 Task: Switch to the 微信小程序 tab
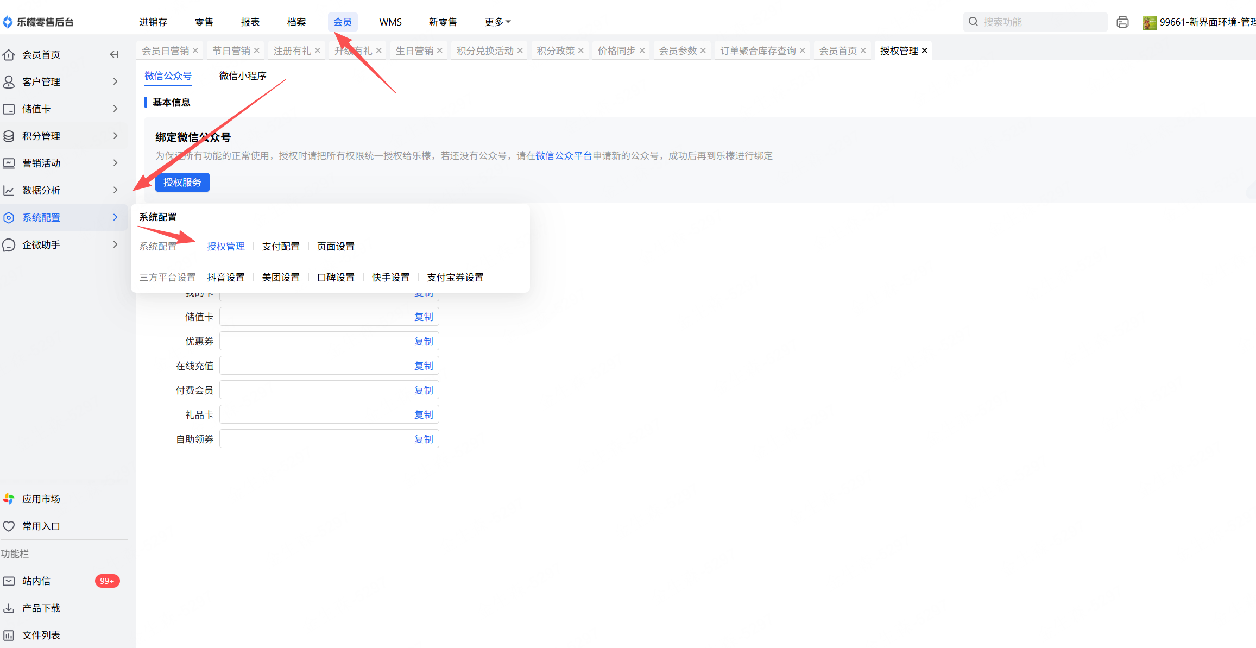pos(243,76)
